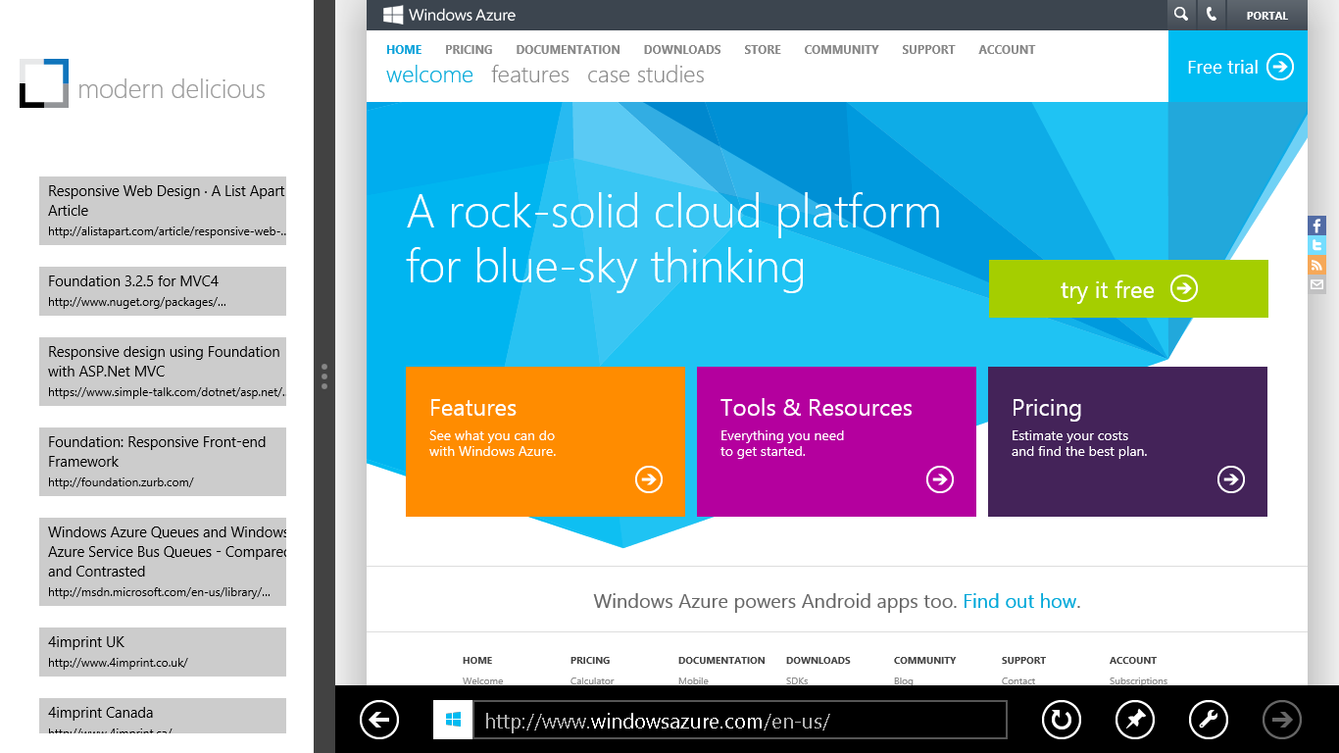The image size is (1339, 753).
Task: Open the HOME menu in top navigation
Action: [x=404, y=50]
